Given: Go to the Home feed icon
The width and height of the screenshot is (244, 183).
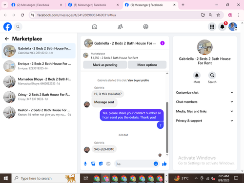Looking at the screenshot, I should (95, 27).
